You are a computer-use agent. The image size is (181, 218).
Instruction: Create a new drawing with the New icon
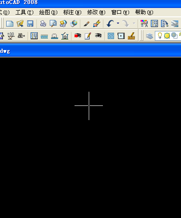10,23
